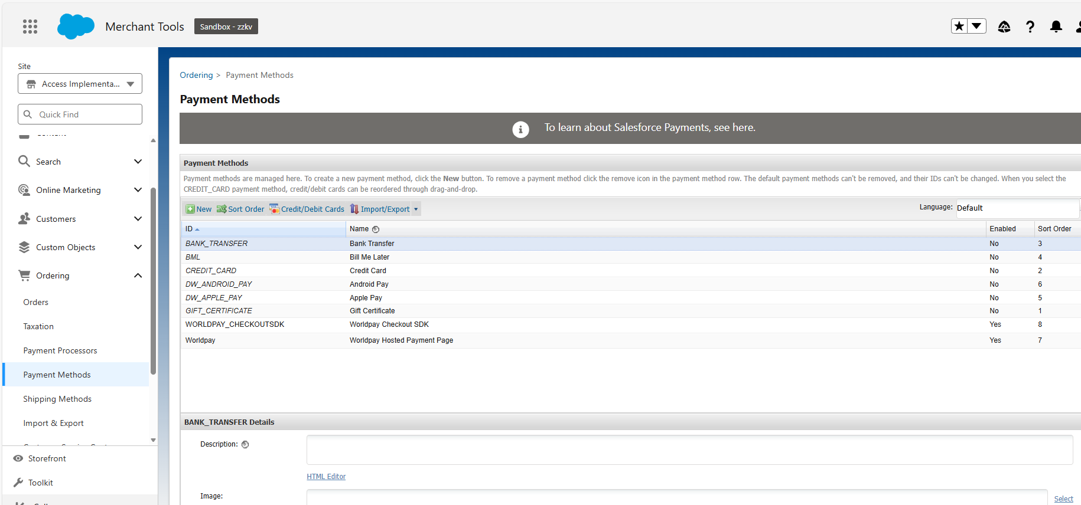Viewport: 1081px width, 505px height.
Task: Click the Sort Order button label
Action: (x=246, y=209)
